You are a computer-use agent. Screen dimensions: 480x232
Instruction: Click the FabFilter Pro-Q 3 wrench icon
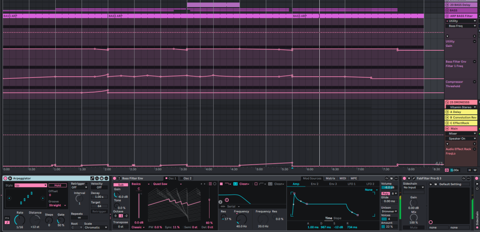(x=413, y=178)
